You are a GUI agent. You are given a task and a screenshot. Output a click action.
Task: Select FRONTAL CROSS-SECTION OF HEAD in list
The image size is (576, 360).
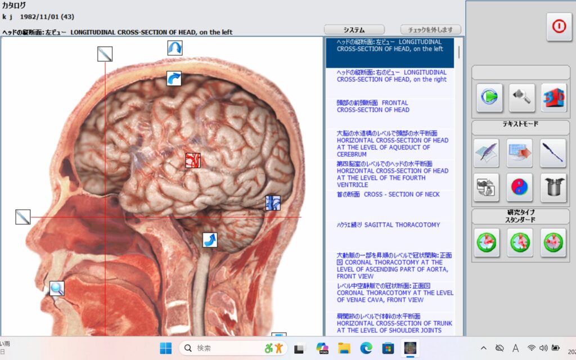[373, 106]
